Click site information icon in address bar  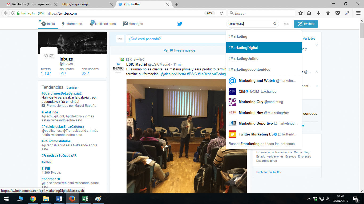pyautogui.click(x=13, y=13)
